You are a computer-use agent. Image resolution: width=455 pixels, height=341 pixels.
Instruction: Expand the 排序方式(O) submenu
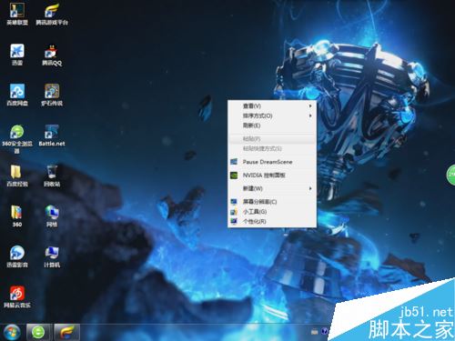pyautogui.click(x=272, y=115)
